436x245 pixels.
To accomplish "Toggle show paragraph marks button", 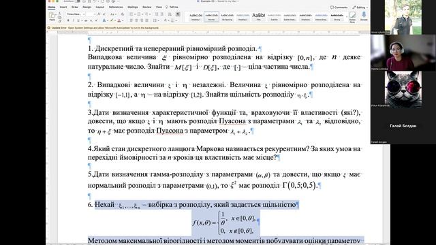I will coord(178,14).
